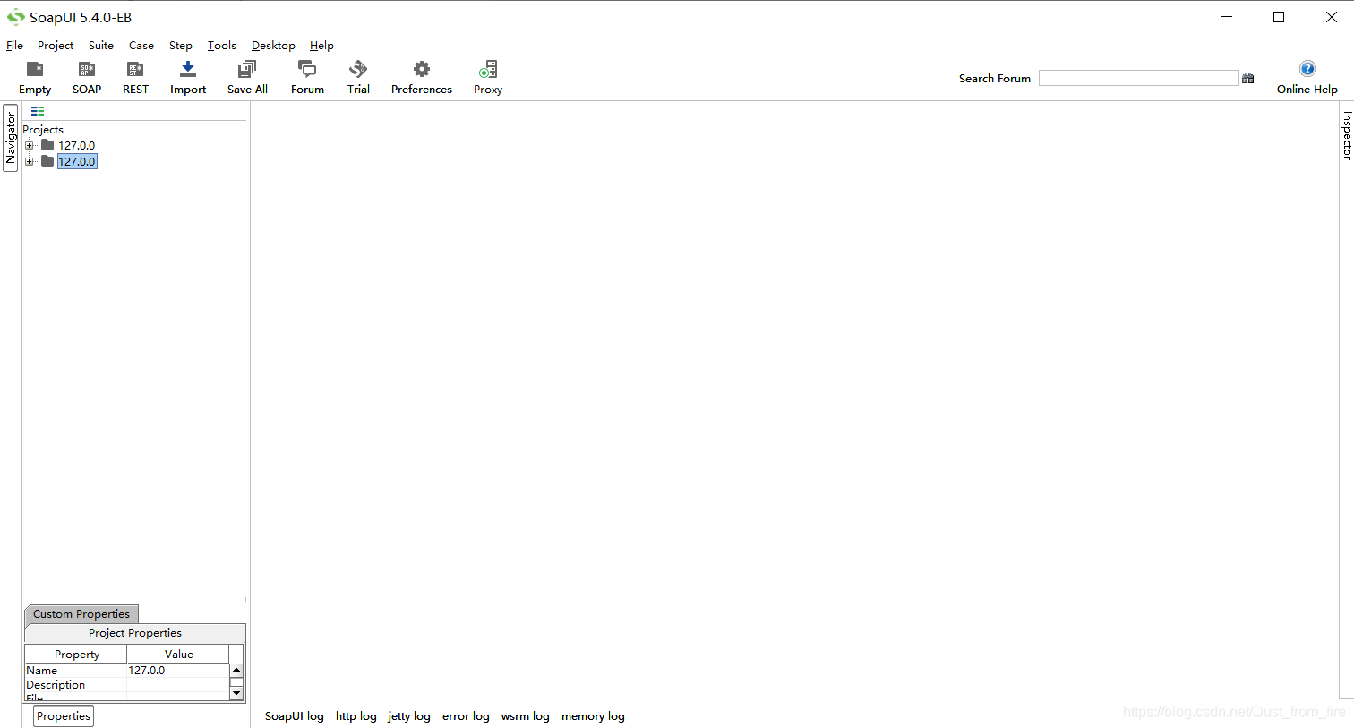
Task: Click the Value column header
Action: pos(178,655)
